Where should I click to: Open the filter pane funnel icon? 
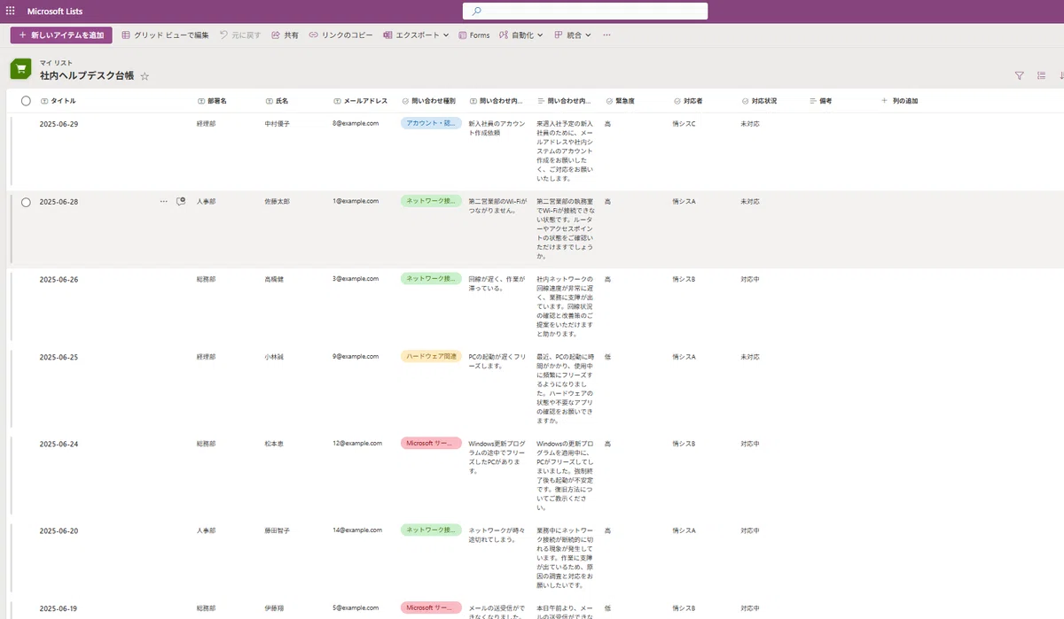pos(1019,76)
